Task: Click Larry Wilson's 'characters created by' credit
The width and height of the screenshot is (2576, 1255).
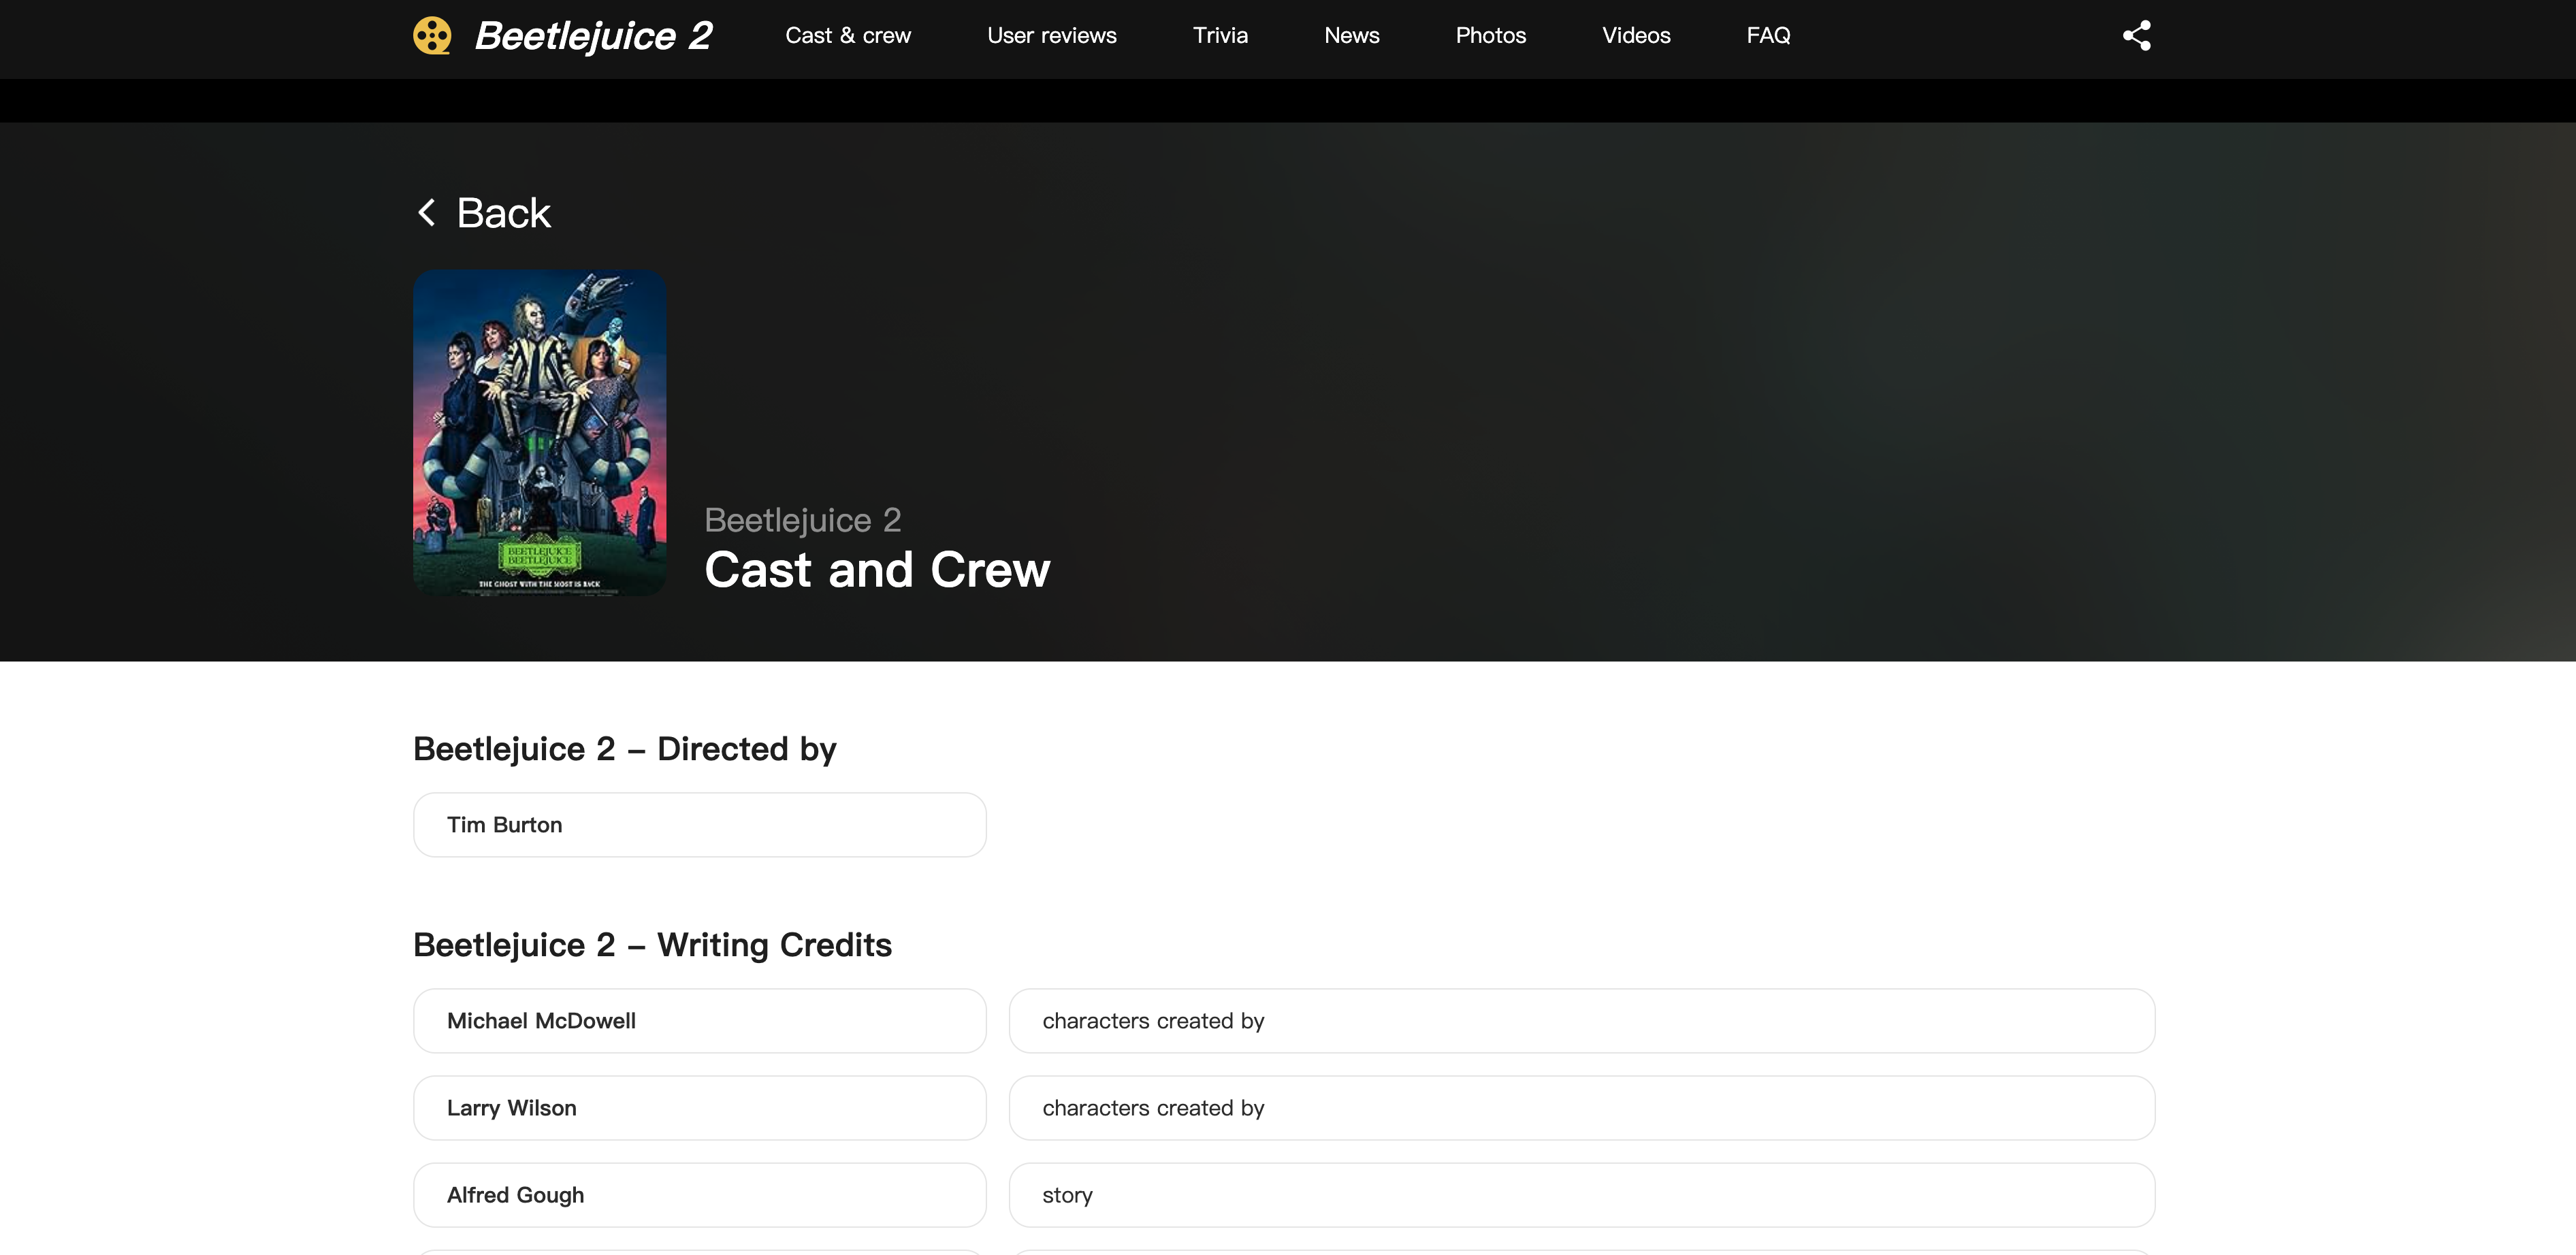Action: [1582, 1108]
